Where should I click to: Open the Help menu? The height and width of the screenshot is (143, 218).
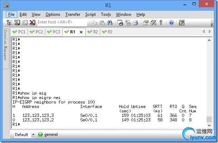(x=141, y=14)
